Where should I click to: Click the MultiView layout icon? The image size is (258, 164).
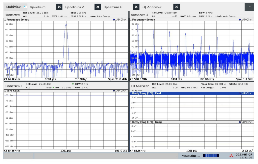pyautogui.click(x=25, y=7)
